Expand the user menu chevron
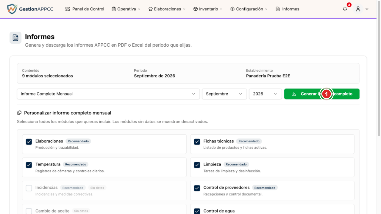The width and height of the screenshot is (381, 214). (367, 9)
